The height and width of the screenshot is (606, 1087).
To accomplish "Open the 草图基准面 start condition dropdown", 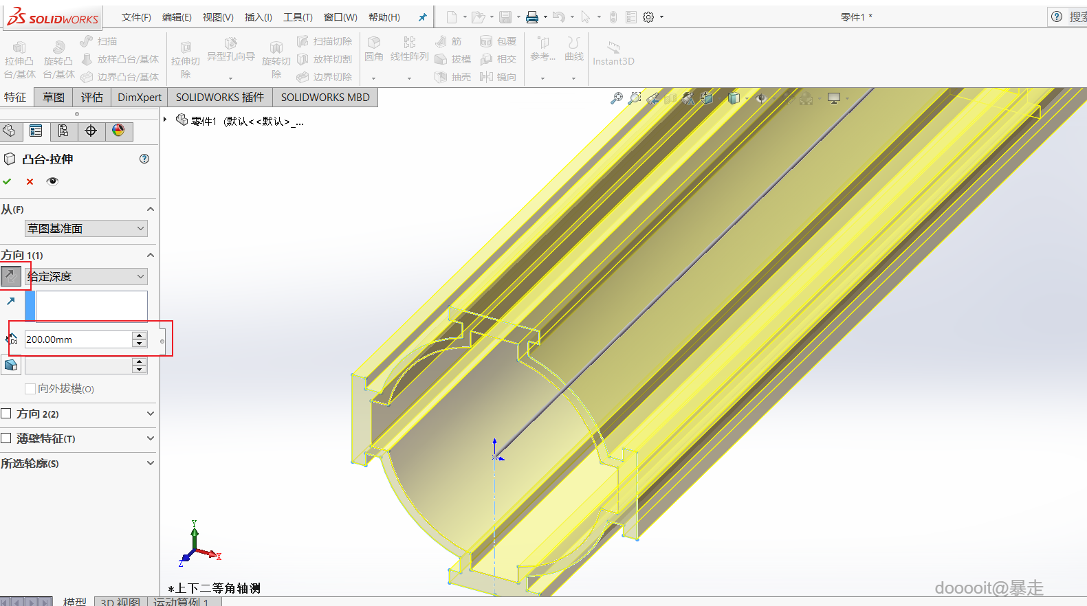I will point(86,228).
